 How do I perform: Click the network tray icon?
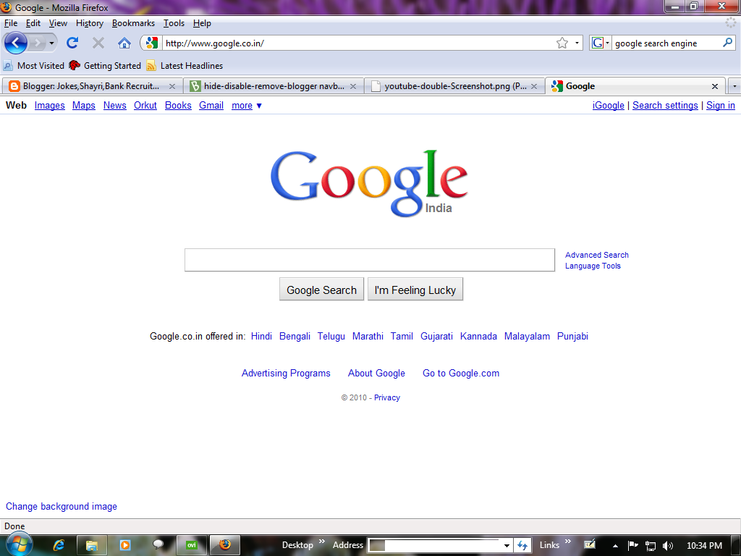tap(651, 546)
